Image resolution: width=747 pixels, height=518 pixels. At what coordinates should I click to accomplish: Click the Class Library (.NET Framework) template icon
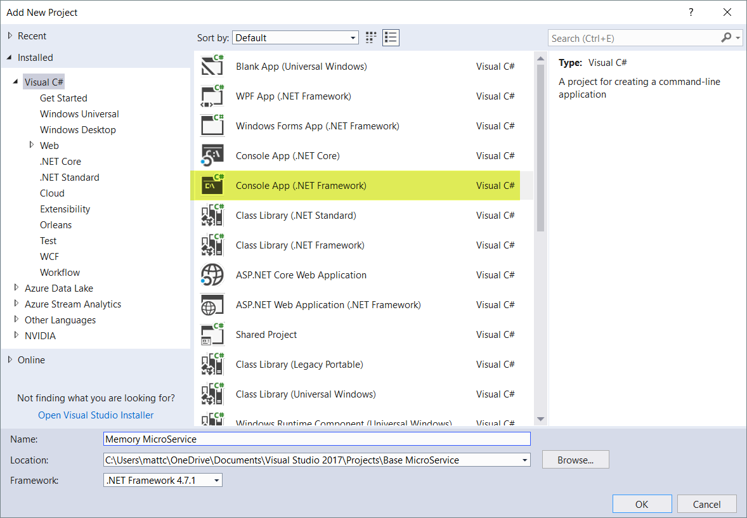click(x=212, y=245)
